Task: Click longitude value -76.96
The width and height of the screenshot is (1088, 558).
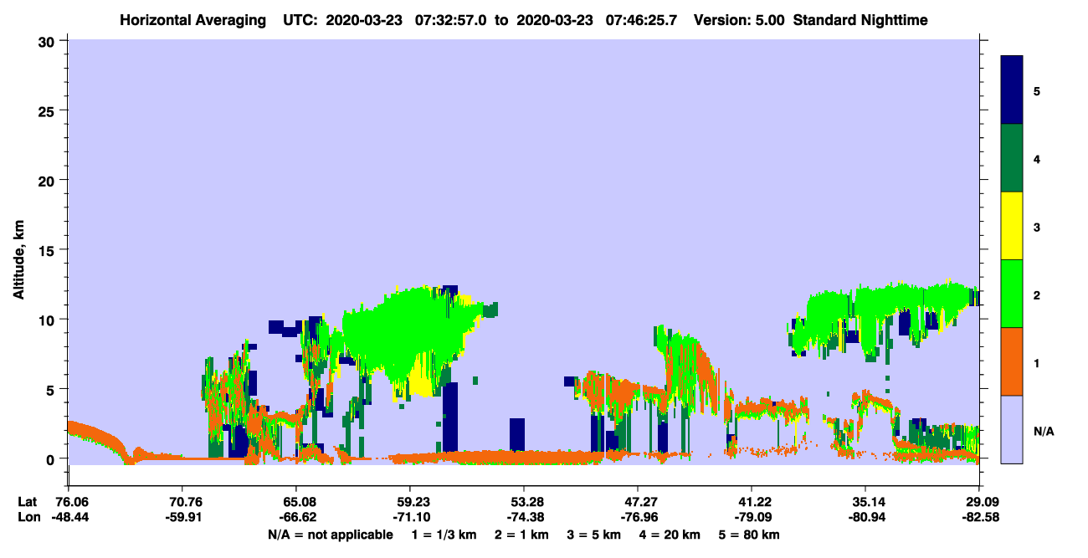Action: 638,518
